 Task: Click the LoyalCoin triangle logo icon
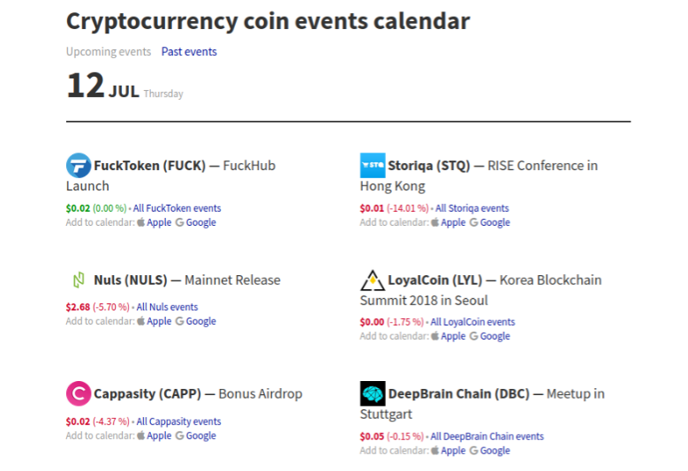tap(373, 280)
